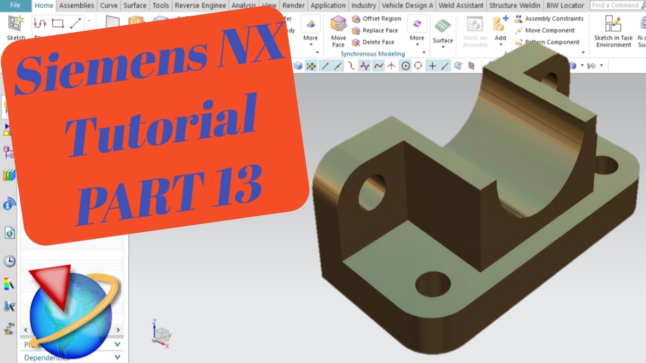This screenshot has height=363, width=646.
Task: Expand the Preview panel chevron
Action: point(118,344)
